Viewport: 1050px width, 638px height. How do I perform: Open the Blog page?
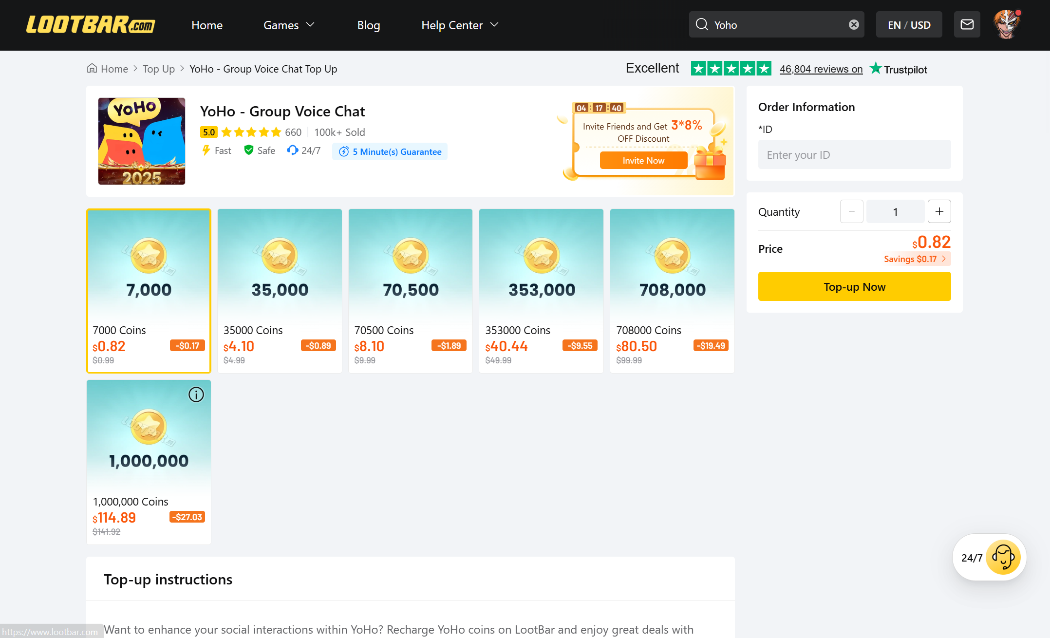369,25
